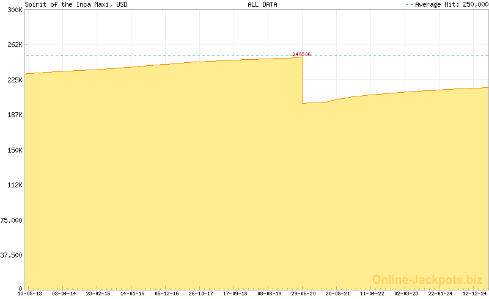Select the 14-01-16 date on the x-axis

click(133, 294)
